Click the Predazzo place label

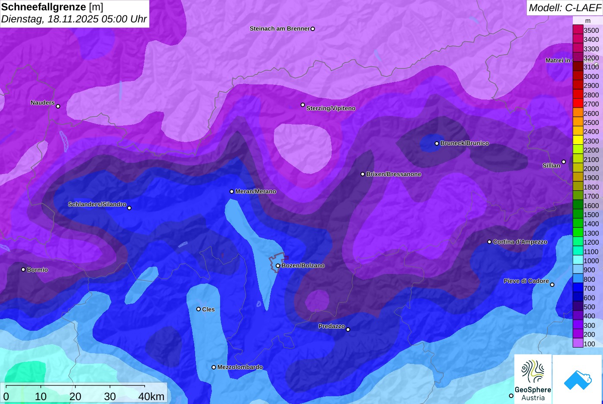point(332,326)
